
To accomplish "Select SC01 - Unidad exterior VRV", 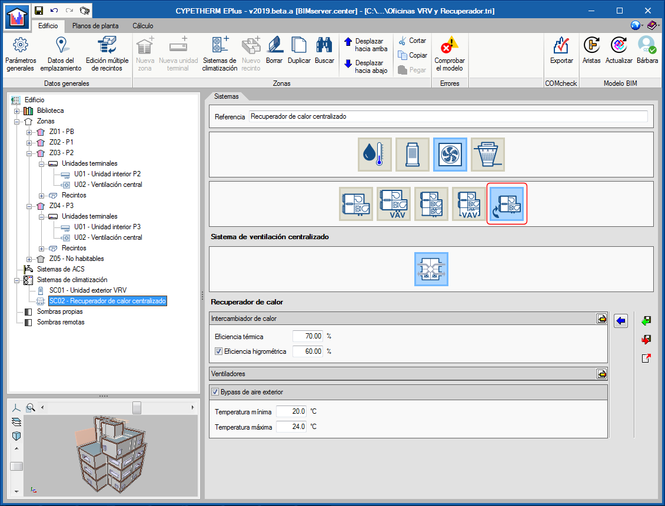I will pos(88,290).
